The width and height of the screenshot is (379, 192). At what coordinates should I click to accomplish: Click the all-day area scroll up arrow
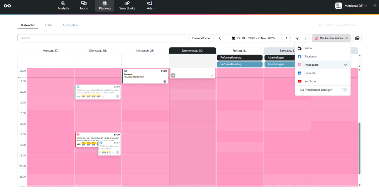point(359,56)
